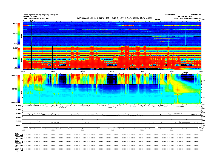The height and width of the screenshot is (167, 217).
Task: Click the 100 tick label right of the TNR panel
Action: click(204, 81)
